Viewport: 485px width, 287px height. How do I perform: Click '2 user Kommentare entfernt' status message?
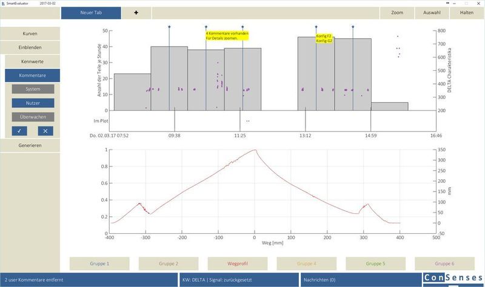[89, 280]
